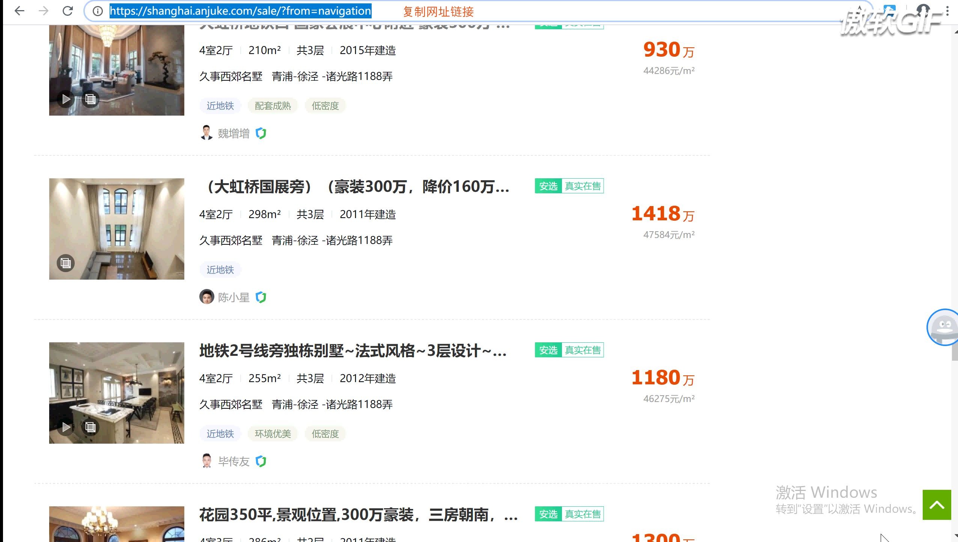Click 配套成熟 tag on 930万 listing
The width and height of the screenshot is (958, 542).
(x=273, y=106)
